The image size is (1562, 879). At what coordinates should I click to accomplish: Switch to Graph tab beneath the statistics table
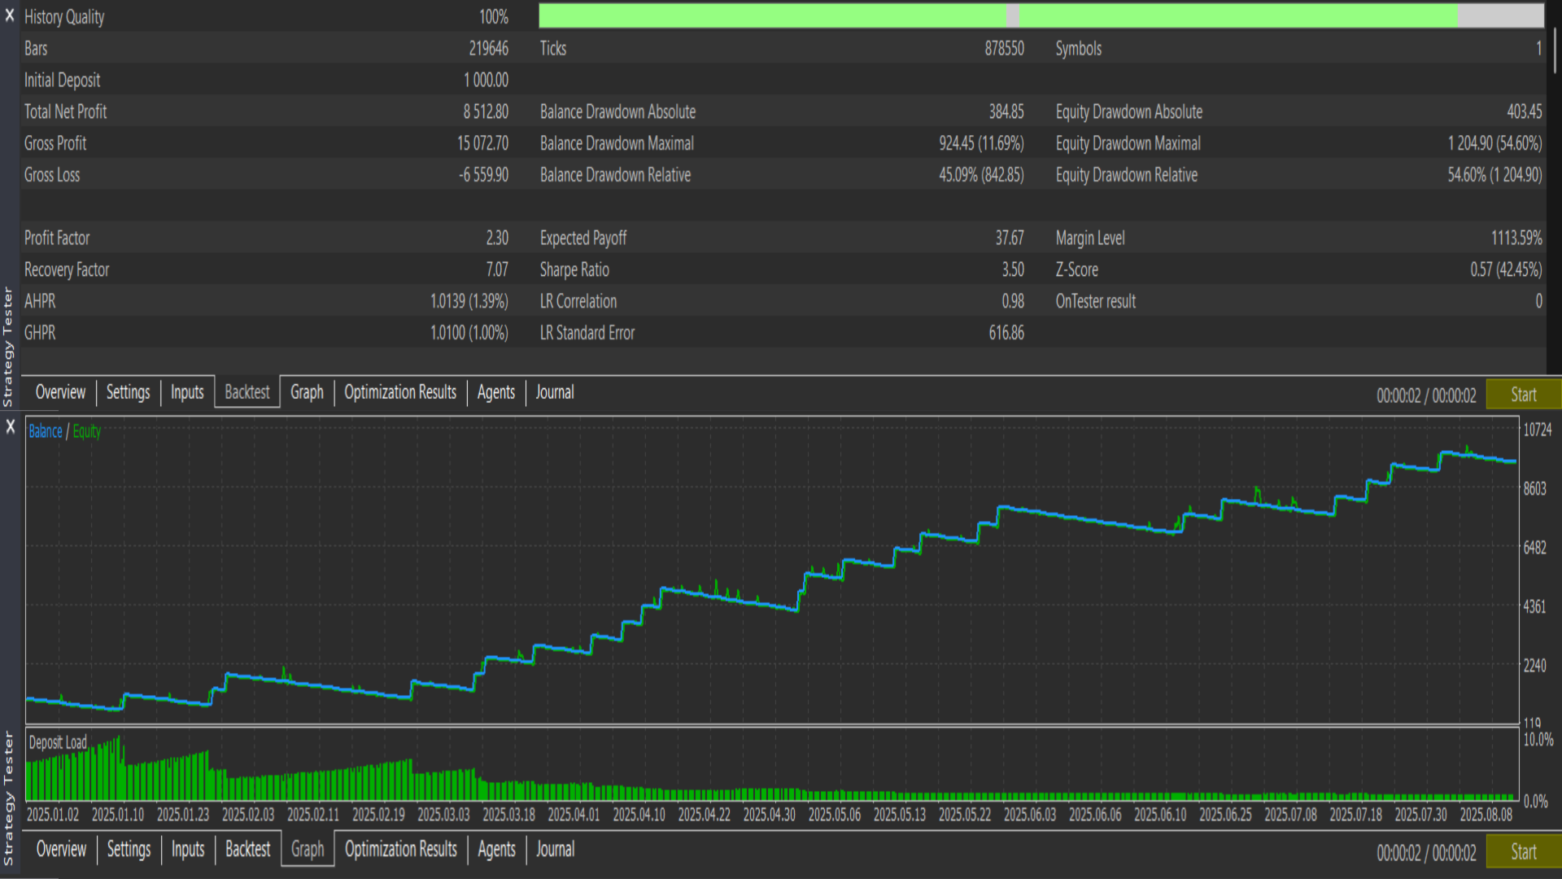point(307,392)
